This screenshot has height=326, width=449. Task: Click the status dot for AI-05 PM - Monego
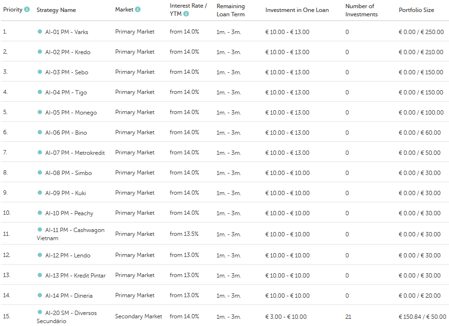[40, 112]
